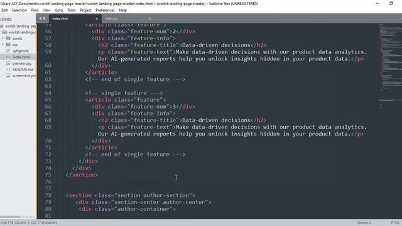Click line number 65 in the gutter
This screenshot has width=402, height=226.
click(x=48, y=100)
